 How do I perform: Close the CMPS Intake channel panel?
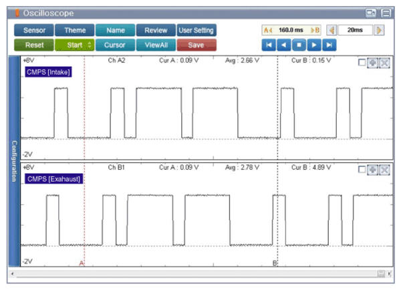click(x=384, y=62)
